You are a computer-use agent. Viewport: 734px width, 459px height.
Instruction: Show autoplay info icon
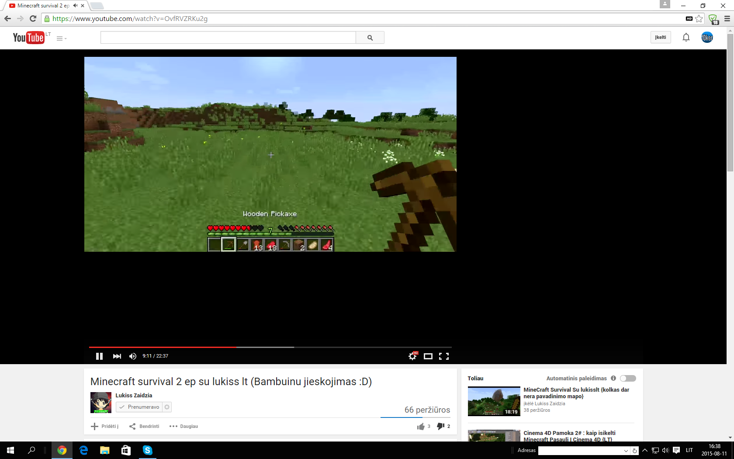coord(613,379)
